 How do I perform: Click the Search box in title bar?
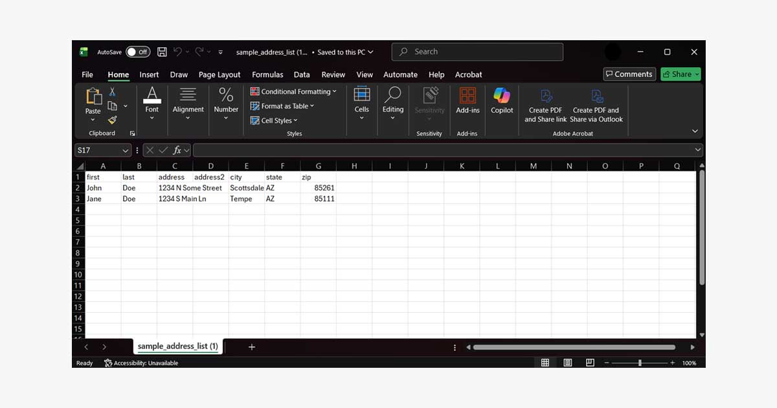tap(477, 52)
